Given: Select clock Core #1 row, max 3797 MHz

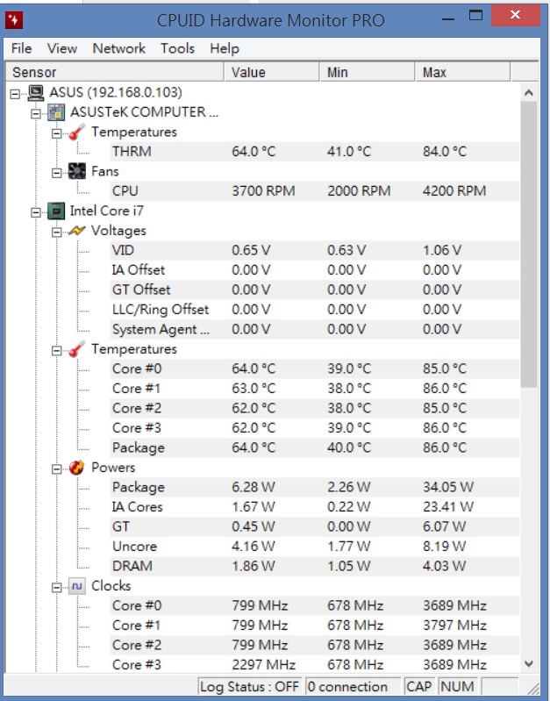Looking at the screenshot, I should [315, 626].
